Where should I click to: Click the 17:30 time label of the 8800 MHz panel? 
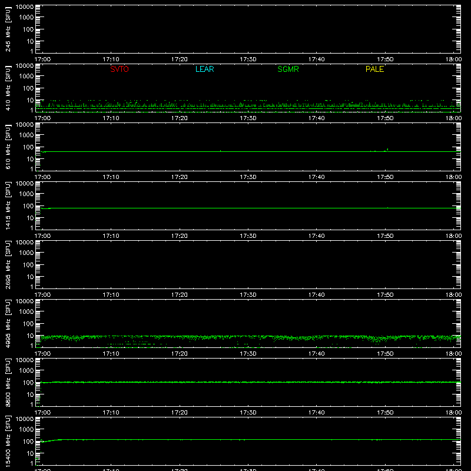click(248, 413)
